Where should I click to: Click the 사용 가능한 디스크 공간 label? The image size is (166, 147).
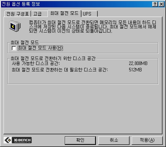coord(36,63)
